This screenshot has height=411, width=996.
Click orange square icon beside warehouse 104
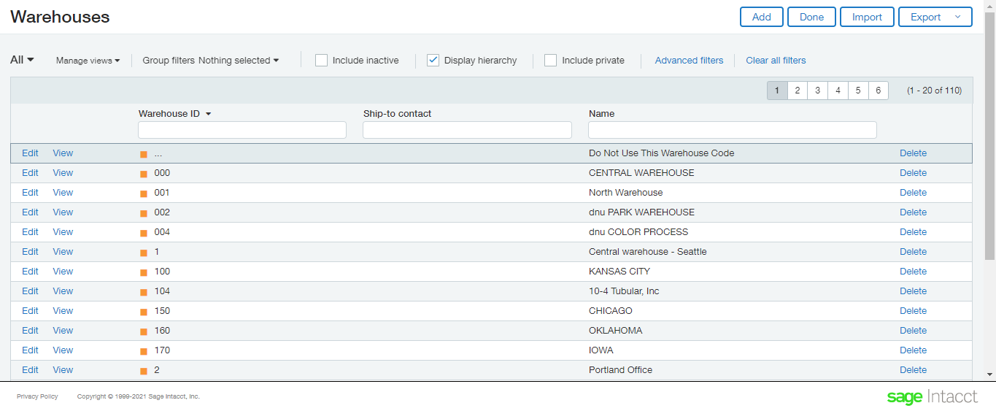click(x=144, y=292)
